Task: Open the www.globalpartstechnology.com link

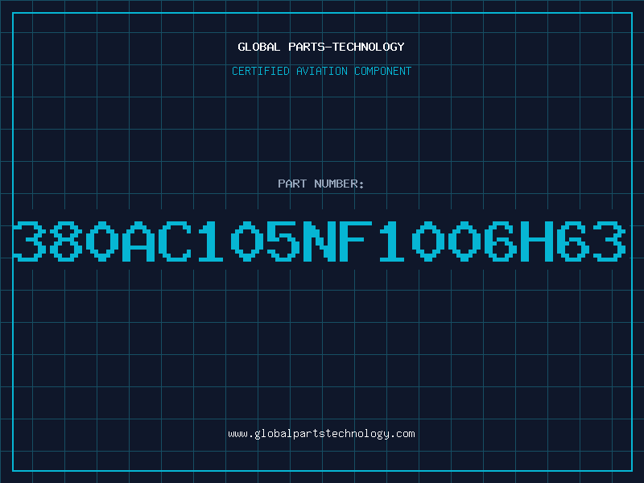Action: tap(321, 434)
